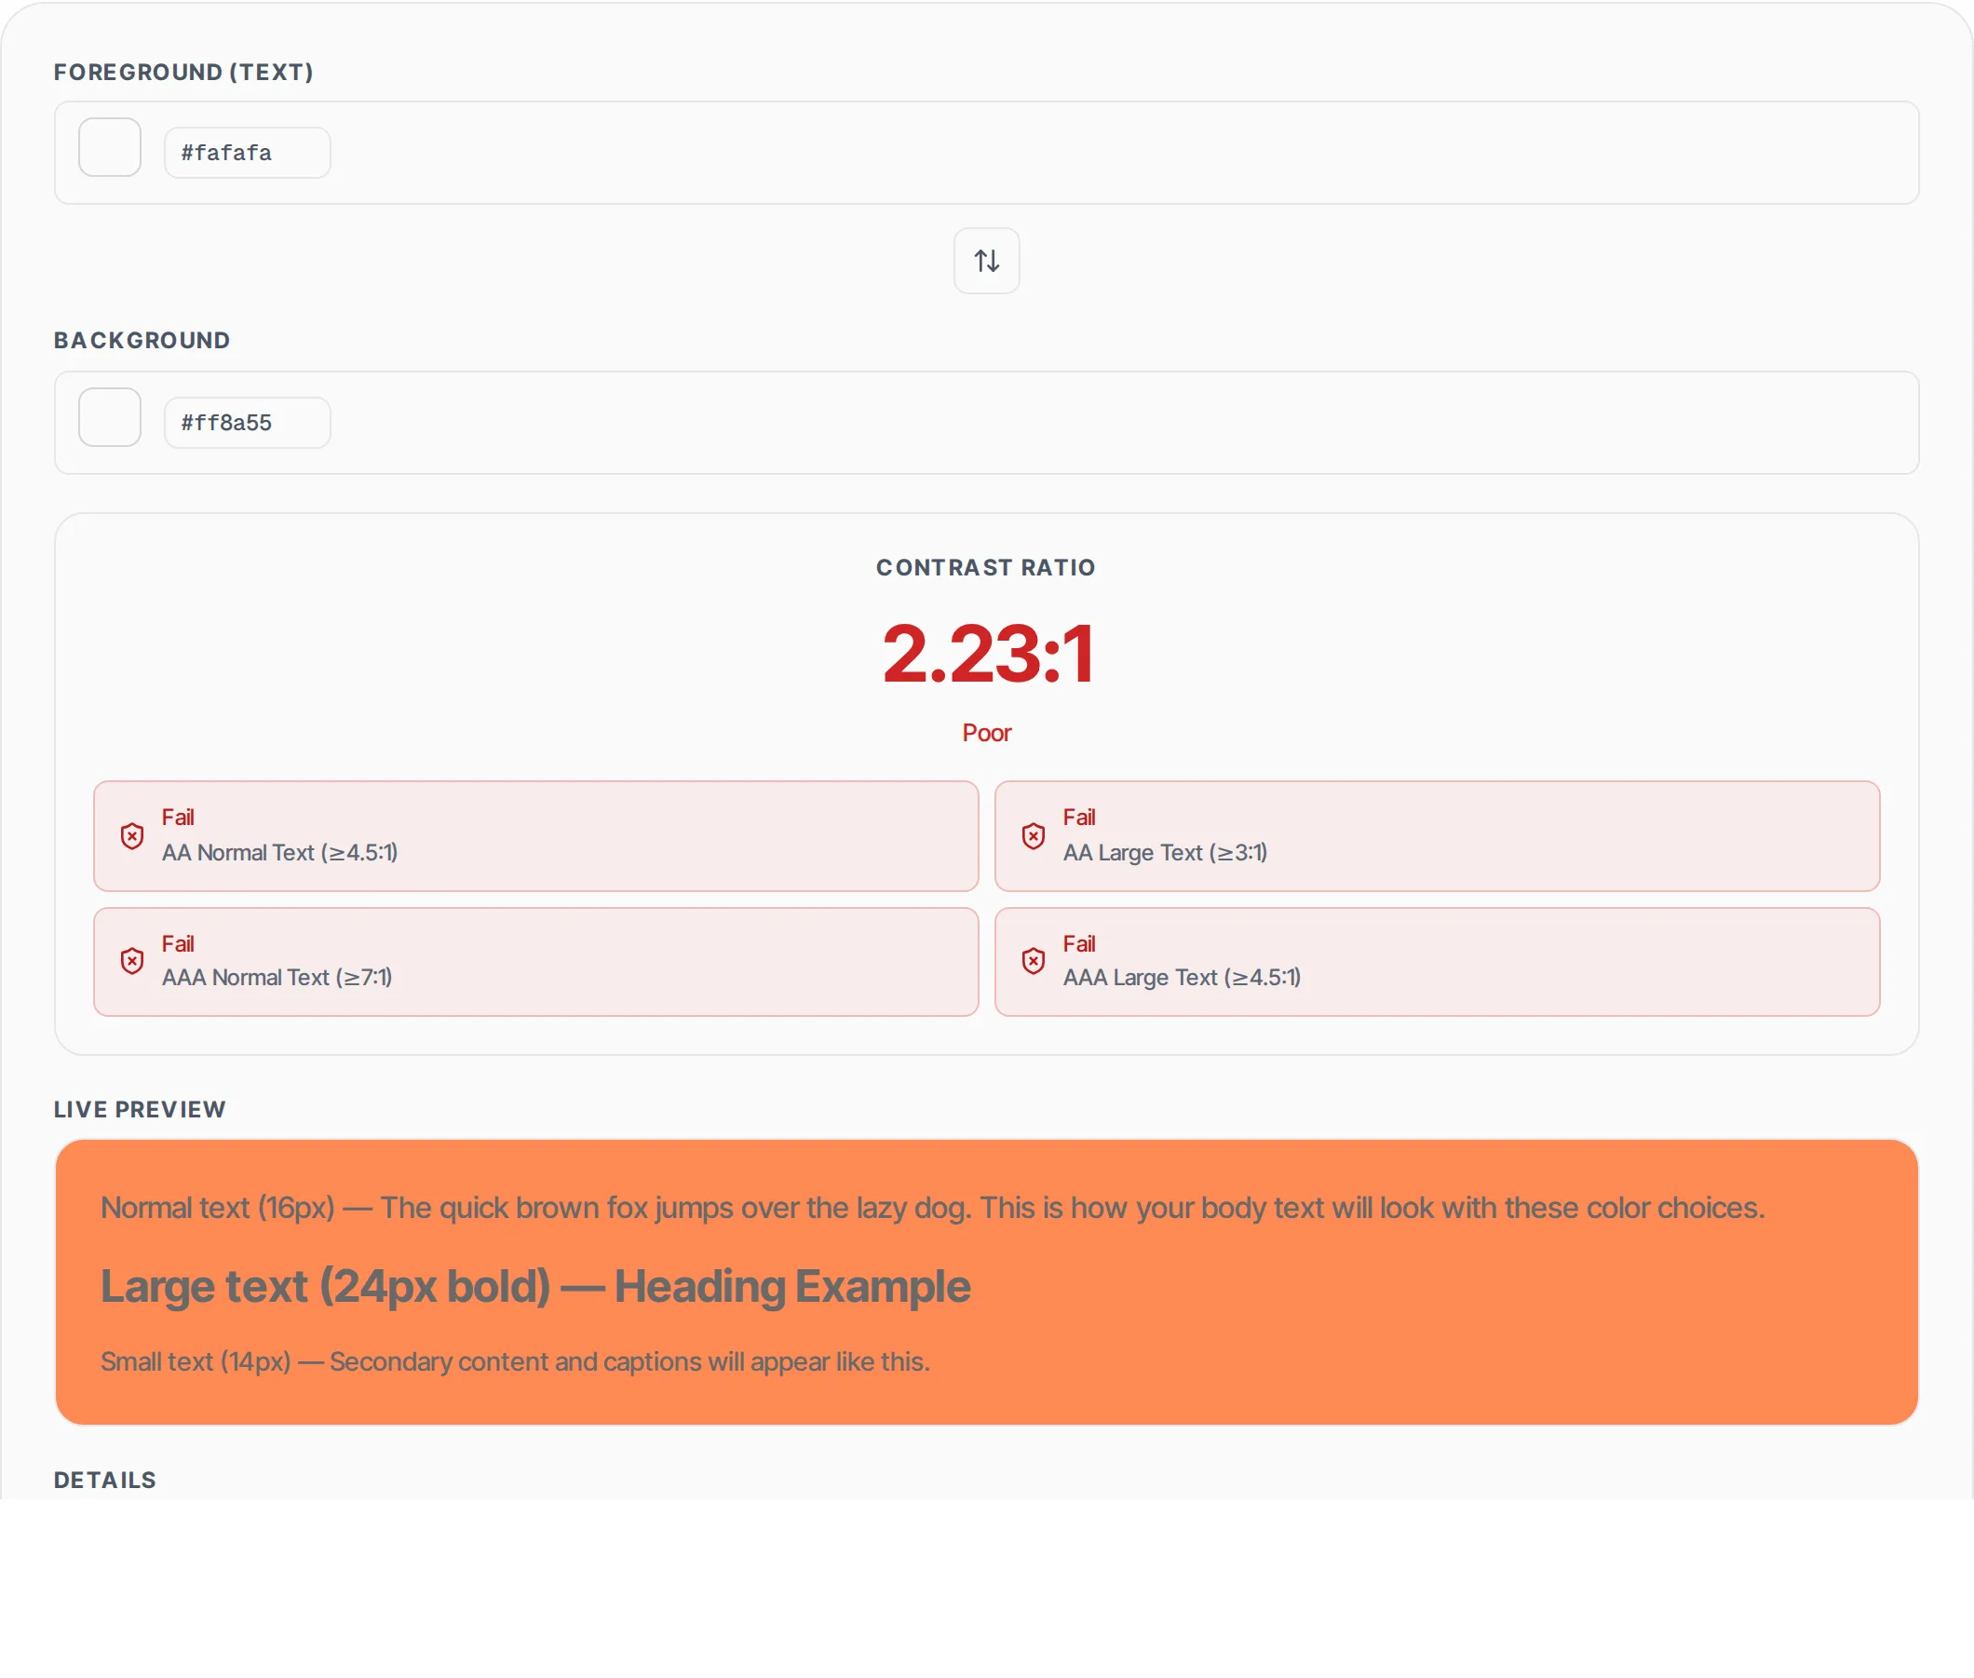Click the Large text heading example in preview
The image size is (1974, 1678).
535,1287
